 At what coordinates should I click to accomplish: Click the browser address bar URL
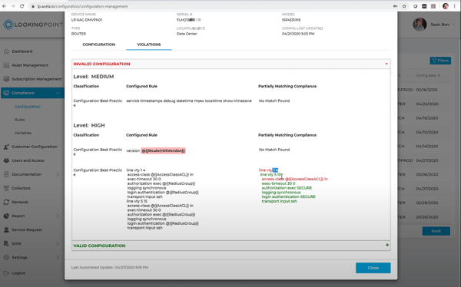coord(83,6)
